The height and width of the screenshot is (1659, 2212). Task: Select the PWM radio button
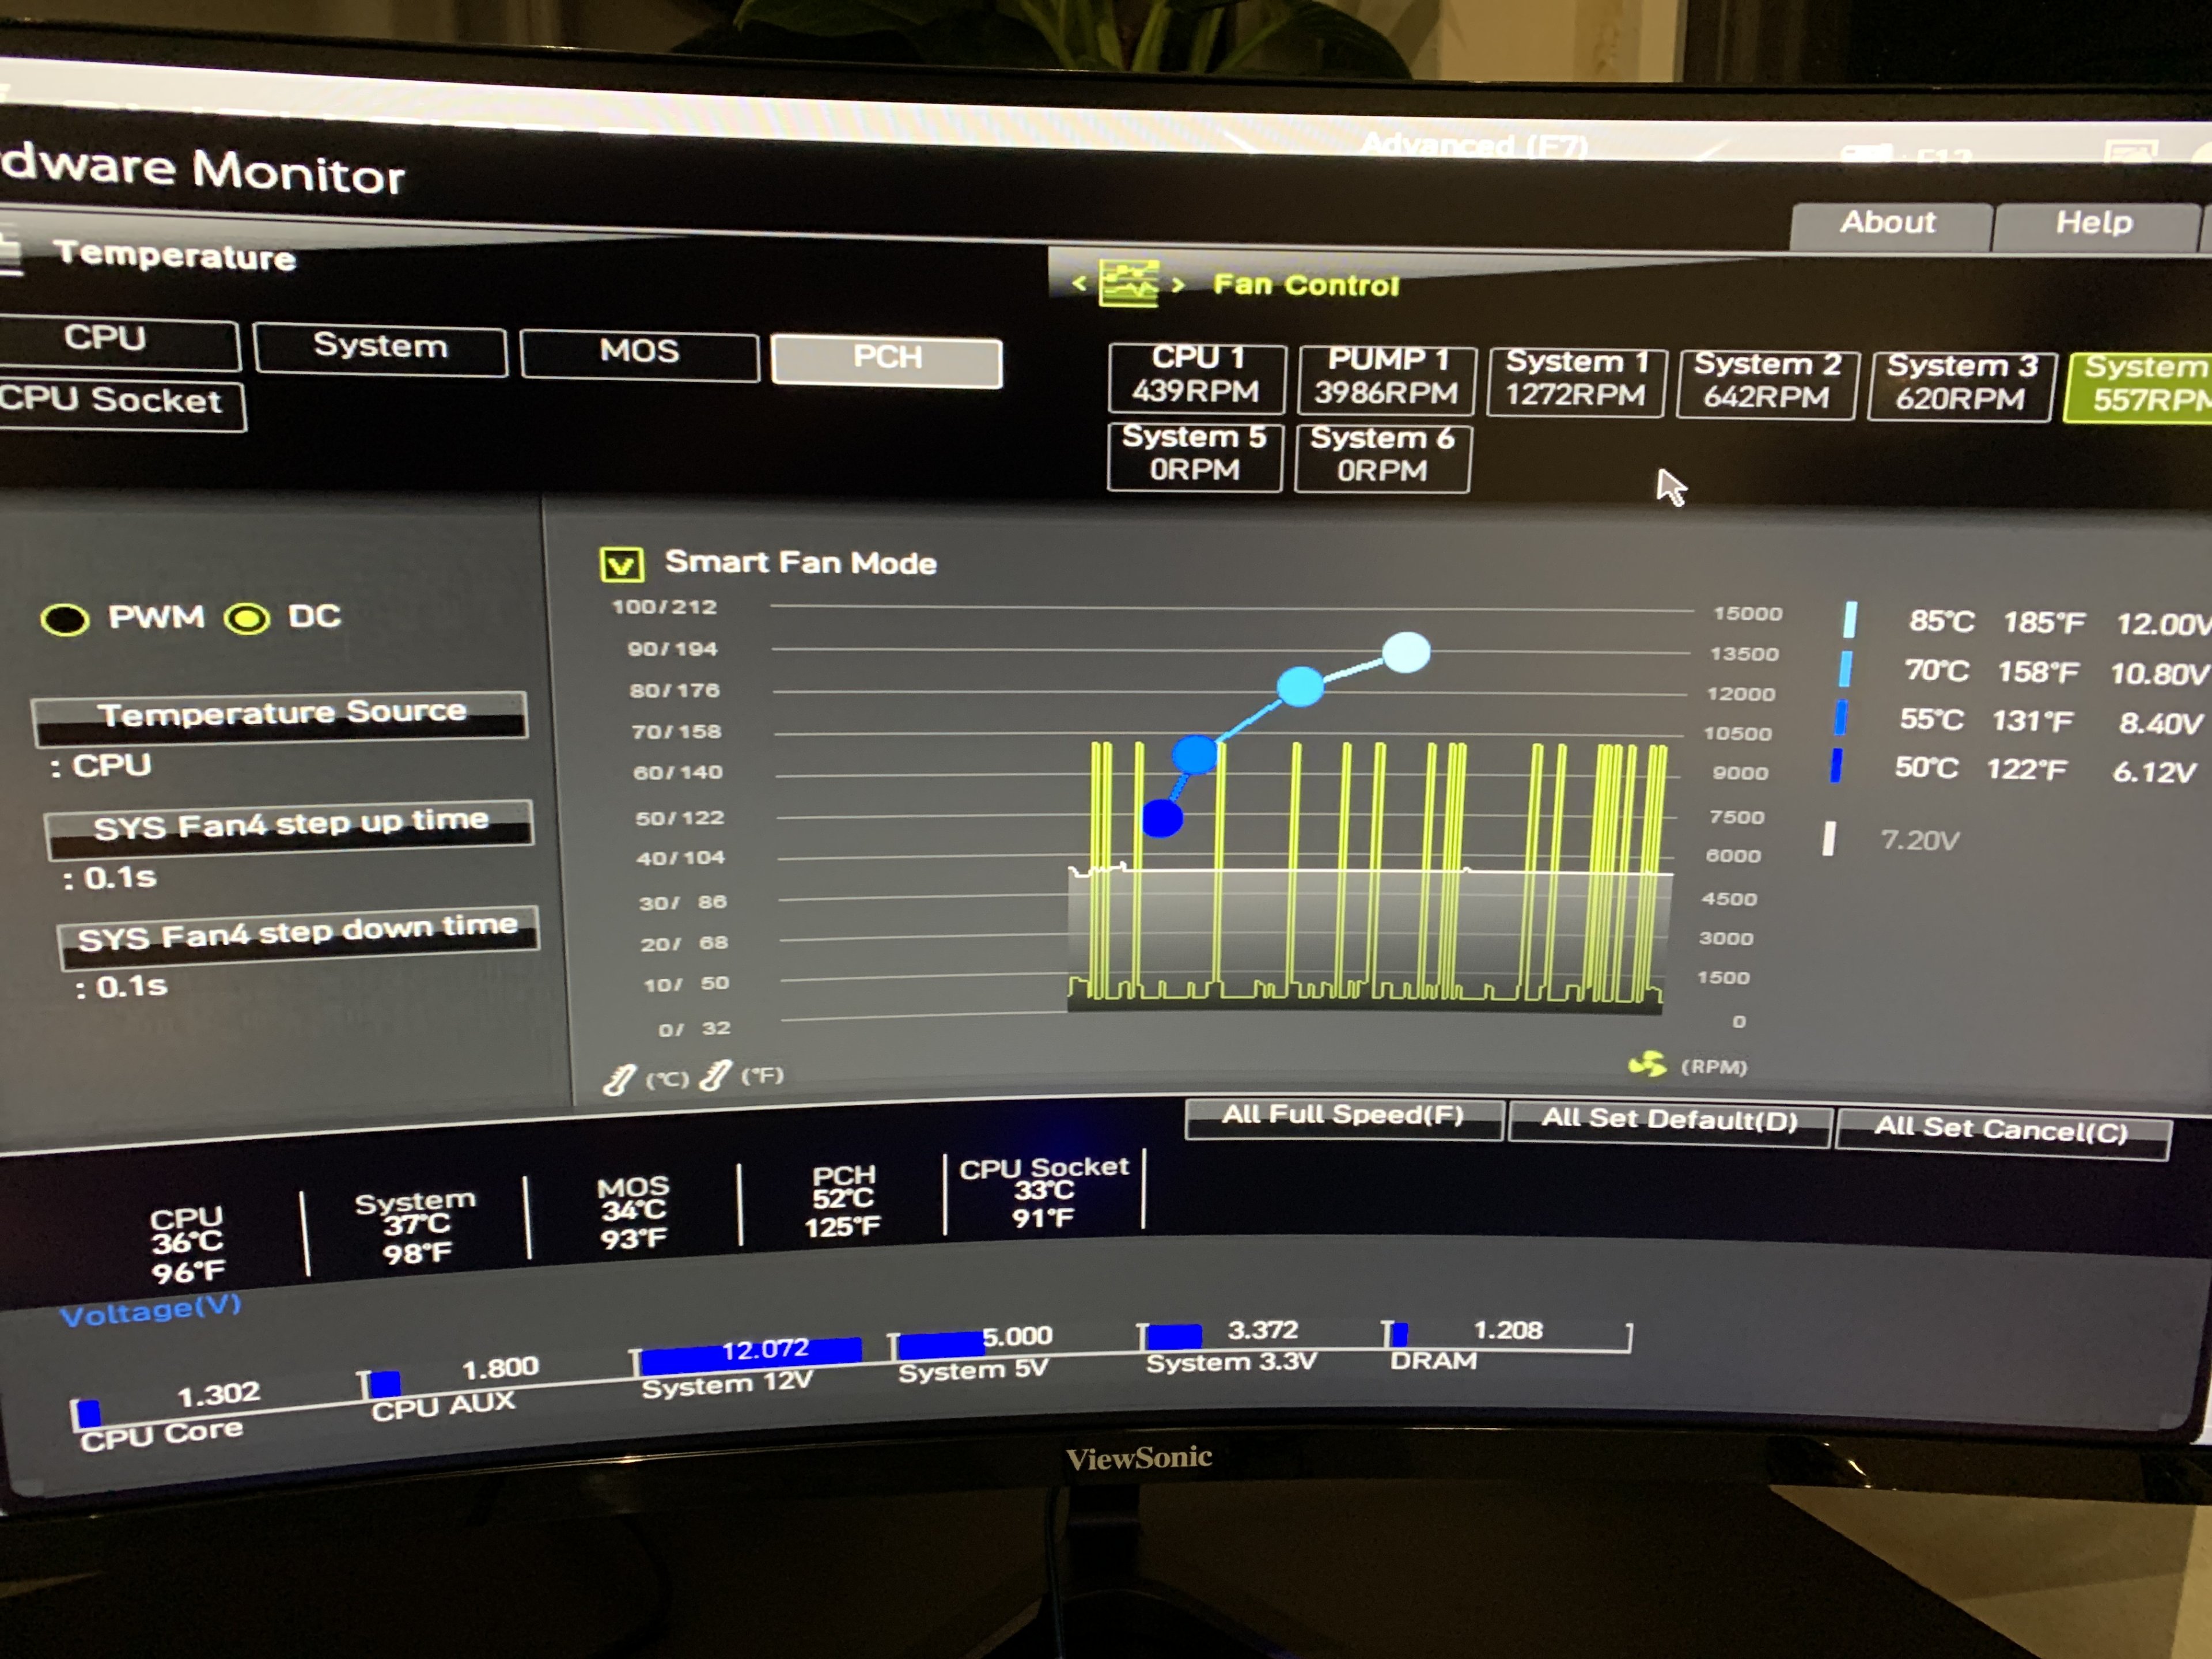[x=66, y=620]
